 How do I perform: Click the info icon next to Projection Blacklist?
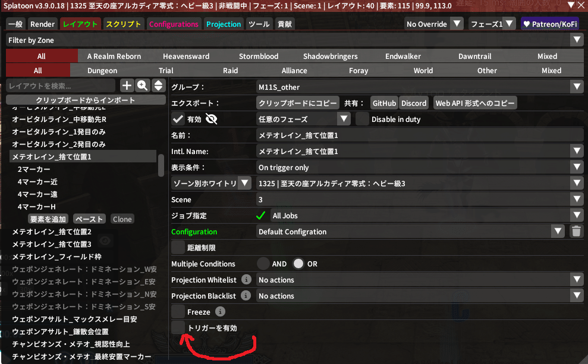[246, 296]
